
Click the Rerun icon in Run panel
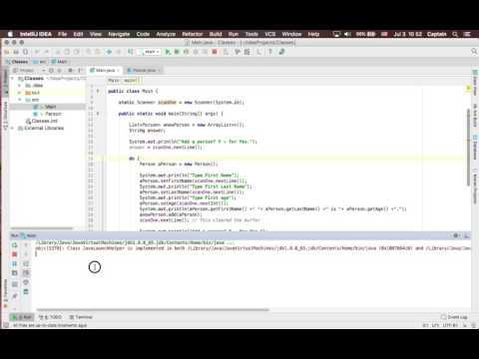click(x=14, y=245)
